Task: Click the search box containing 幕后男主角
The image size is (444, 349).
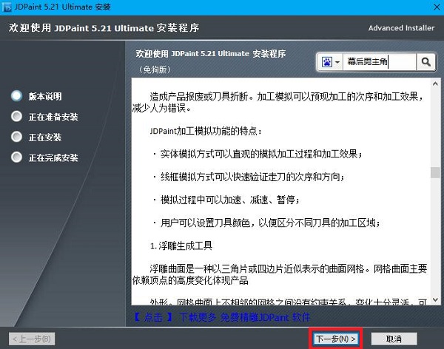Action: [x=380, y=61]
